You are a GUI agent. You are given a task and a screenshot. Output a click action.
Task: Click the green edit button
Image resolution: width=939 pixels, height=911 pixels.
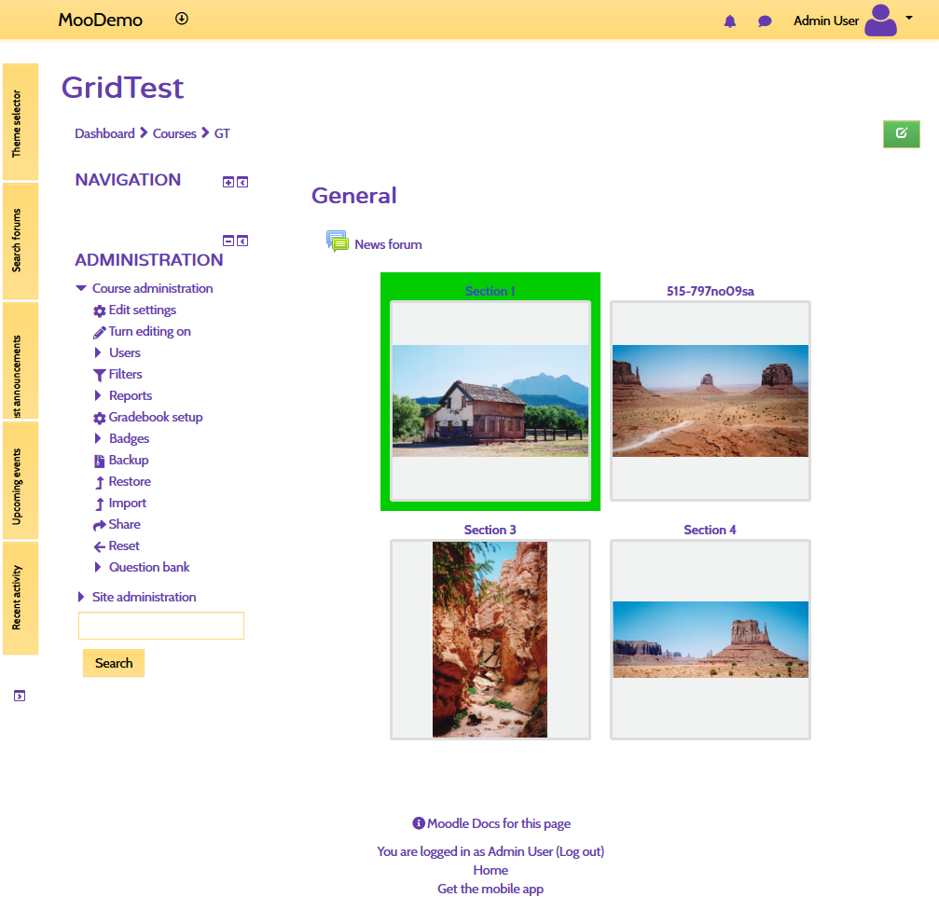coord(902,133)
